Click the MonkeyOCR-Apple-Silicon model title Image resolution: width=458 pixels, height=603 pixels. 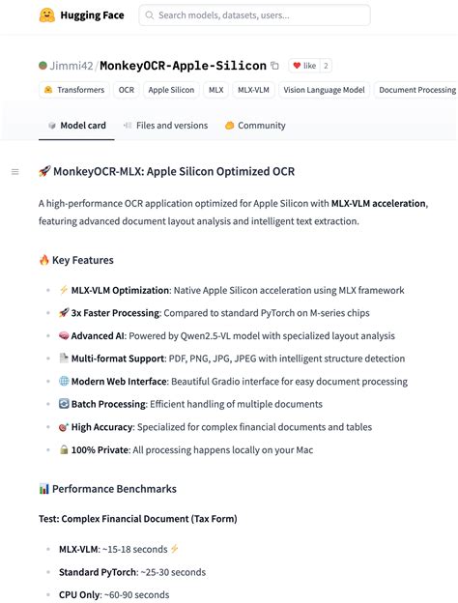183,66
